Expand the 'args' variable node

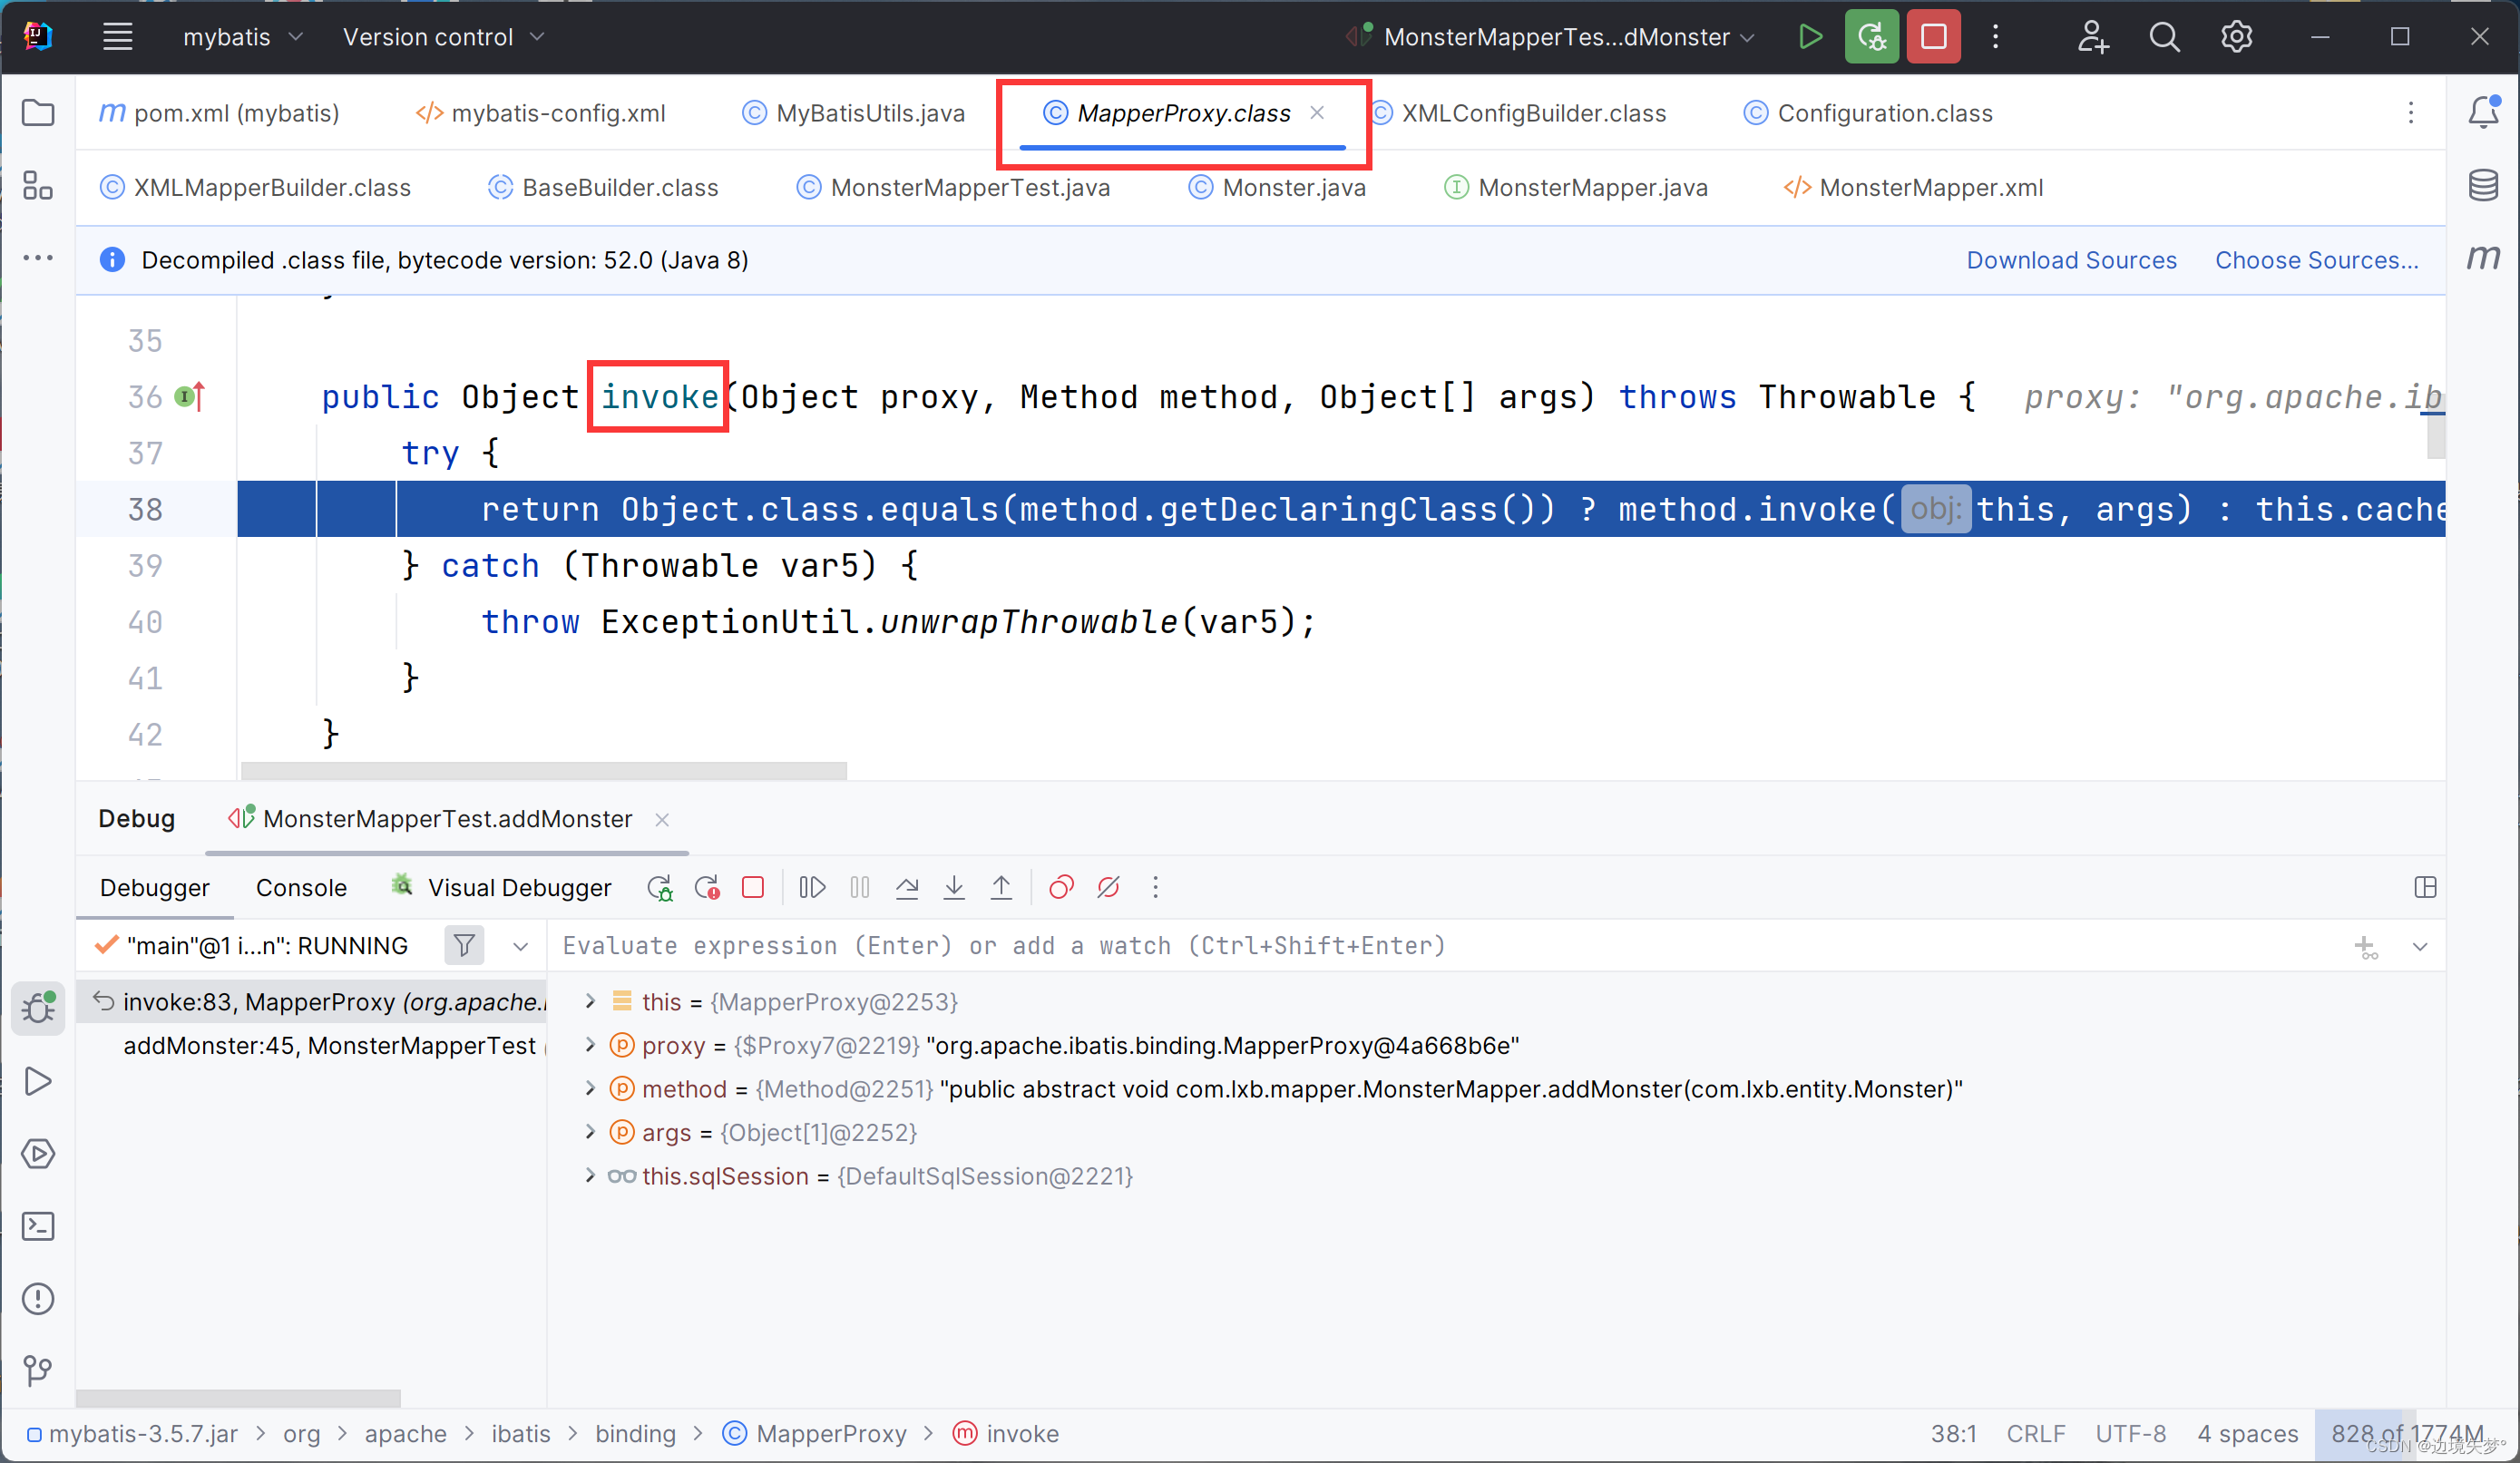[590, 1132]
